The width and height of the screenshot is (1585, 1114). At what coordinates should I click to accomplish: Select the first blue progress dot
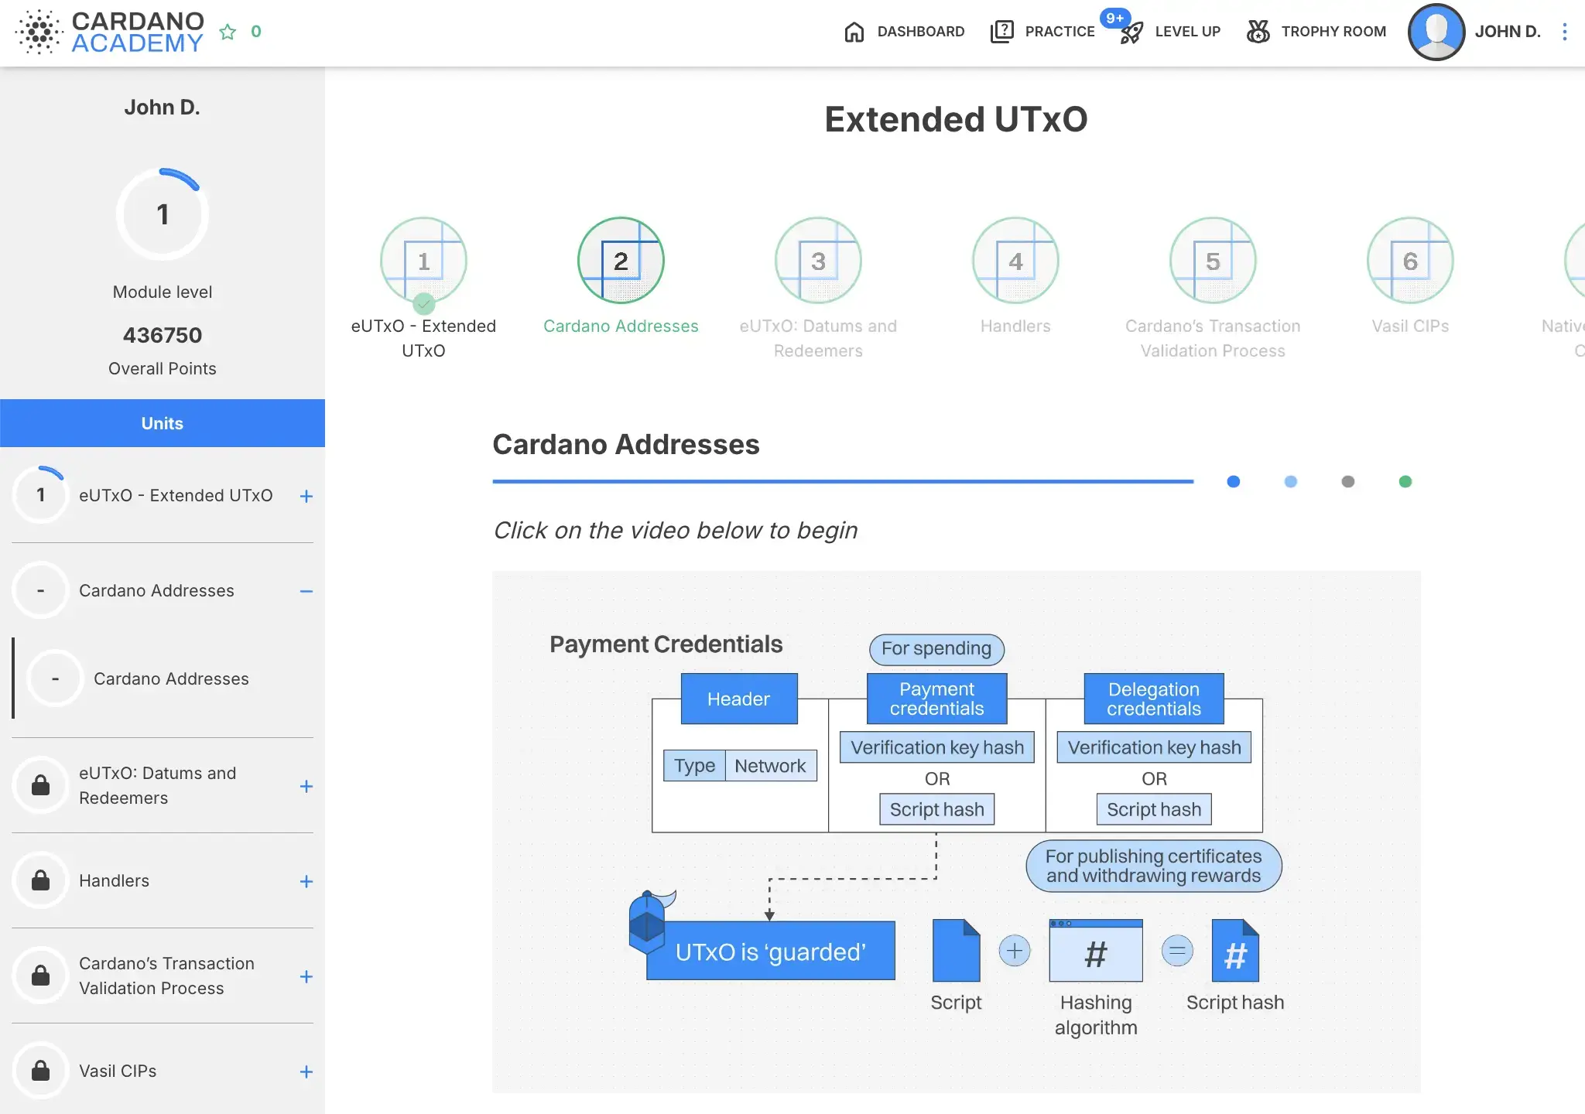point(1234,481)
